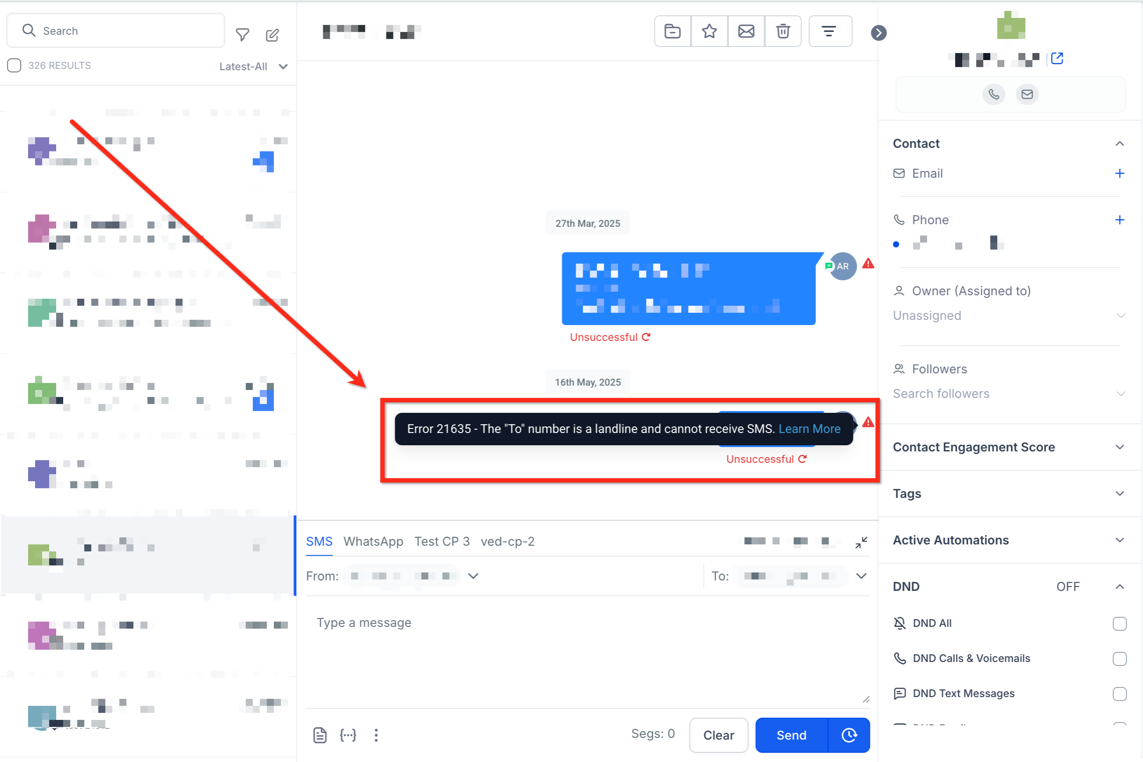The width and height of the screenshot is (1143, 762).
Task: Open the message templates document icon
Action: (x=320, y=735)
